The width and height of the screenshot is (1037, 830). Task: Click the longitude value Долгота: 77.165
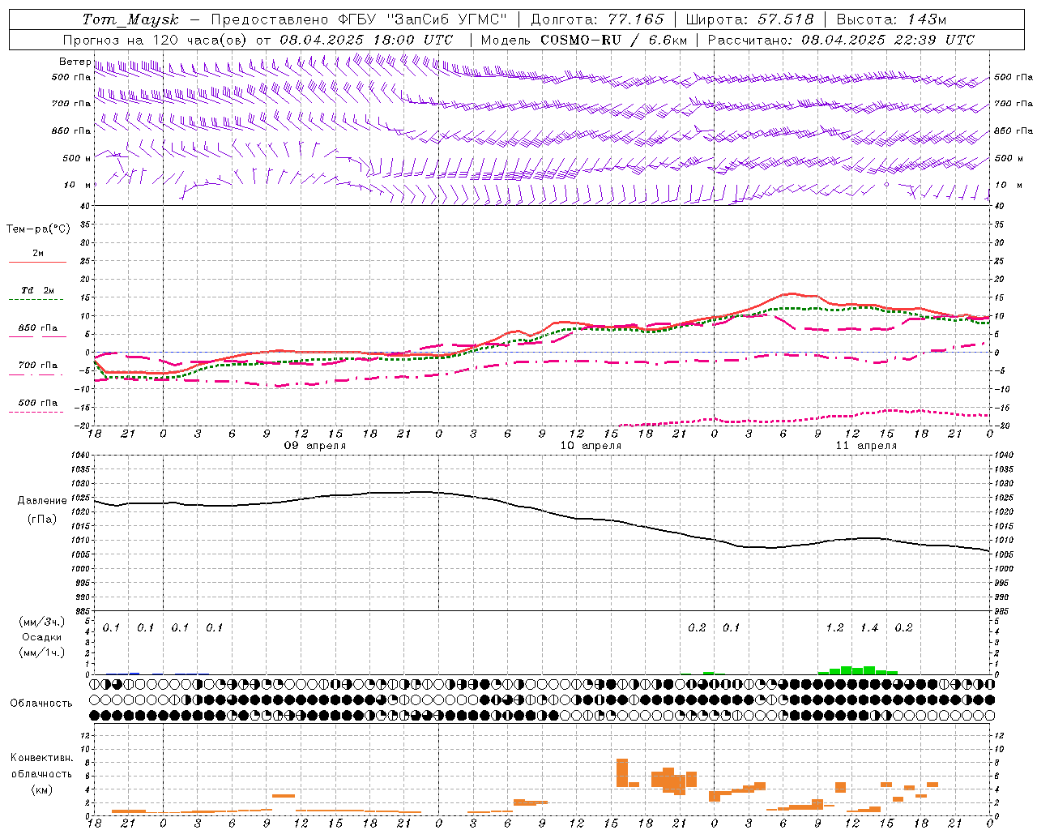click(x=597, y=19)
